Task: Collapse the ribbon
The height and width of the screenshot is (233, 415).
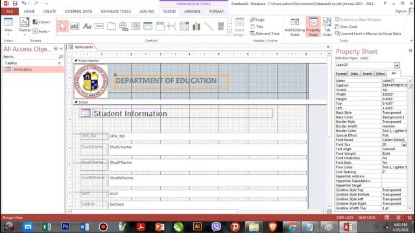Action: point(412,41)
